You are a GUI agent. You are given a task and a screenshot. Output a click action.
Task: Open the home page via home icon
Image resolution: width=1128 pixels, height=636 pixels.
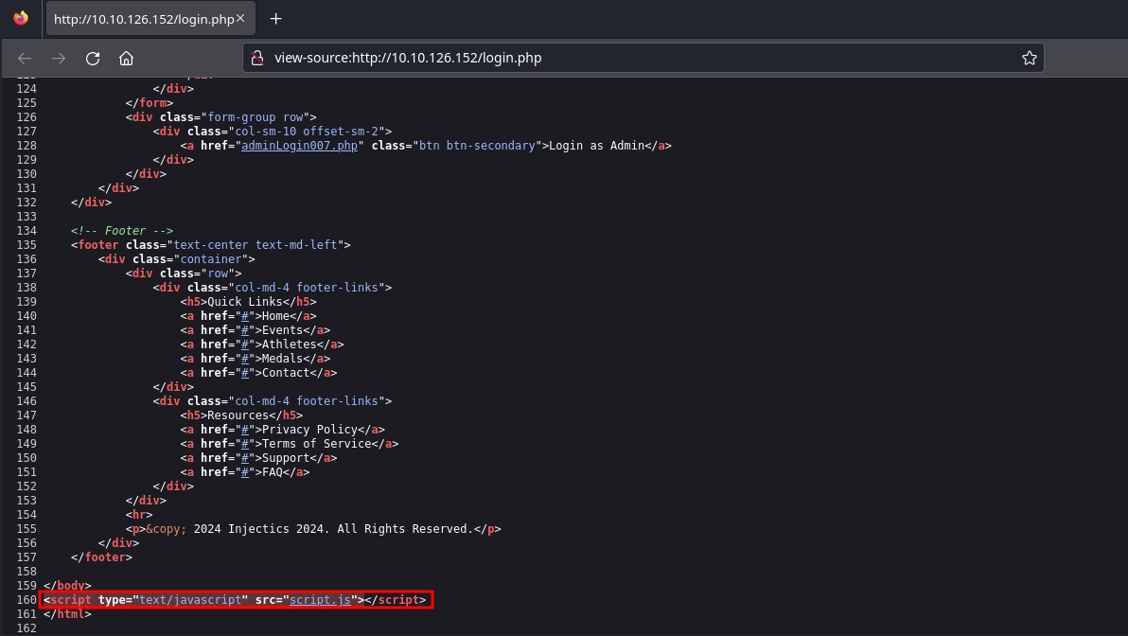tap(126, 58)
